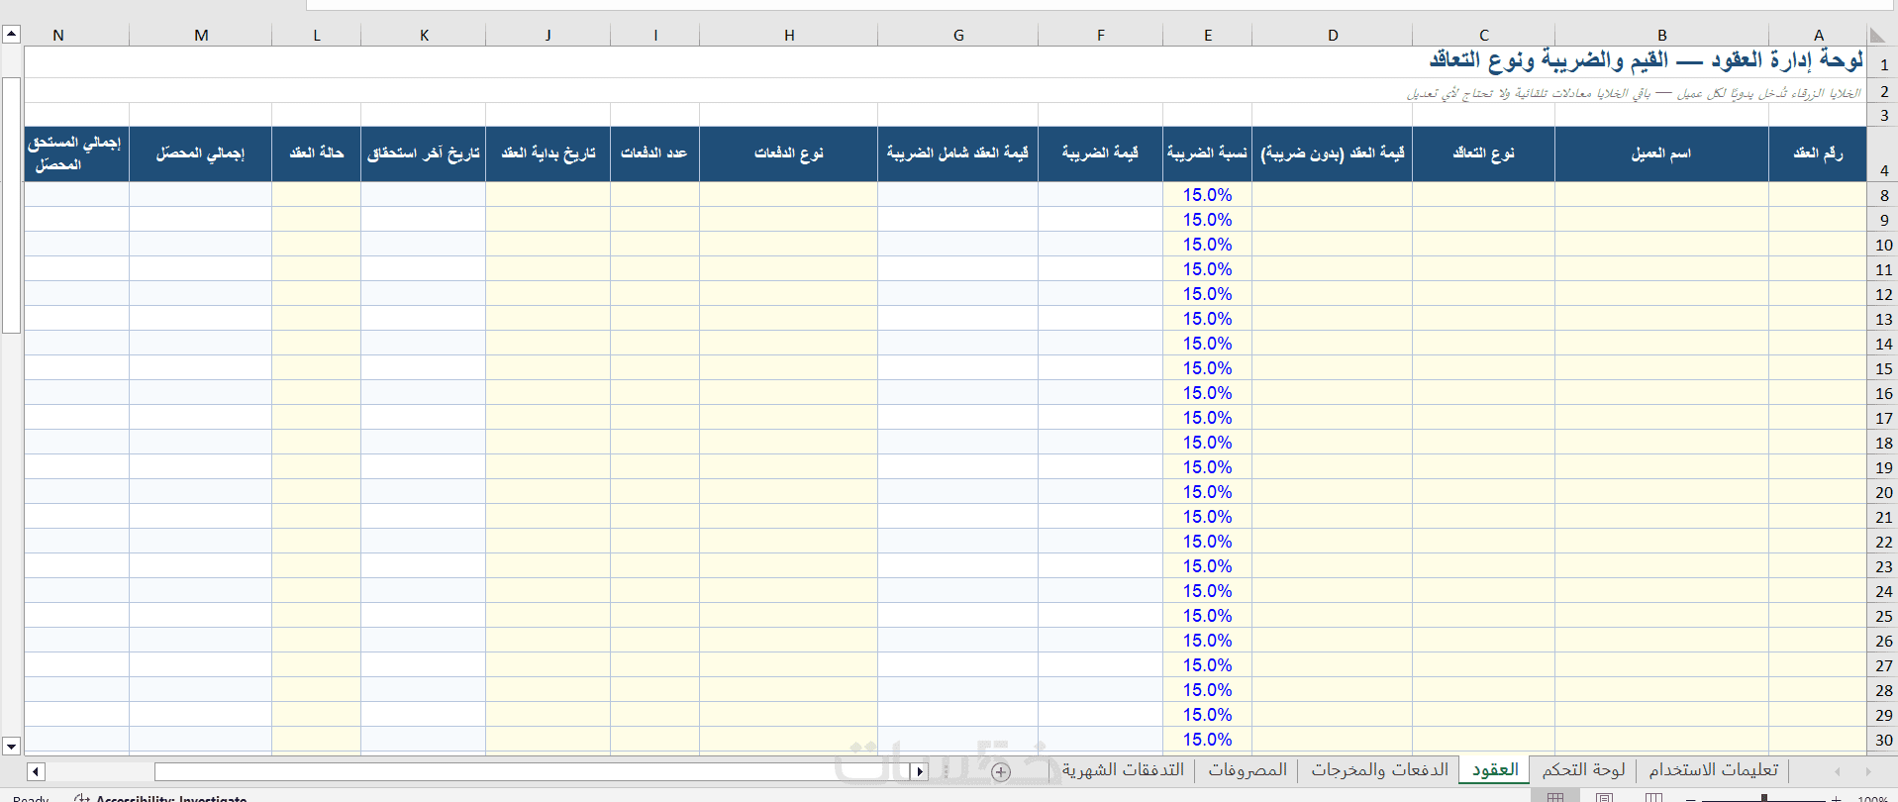Select row 30 header

click(x=1883, y=740)
